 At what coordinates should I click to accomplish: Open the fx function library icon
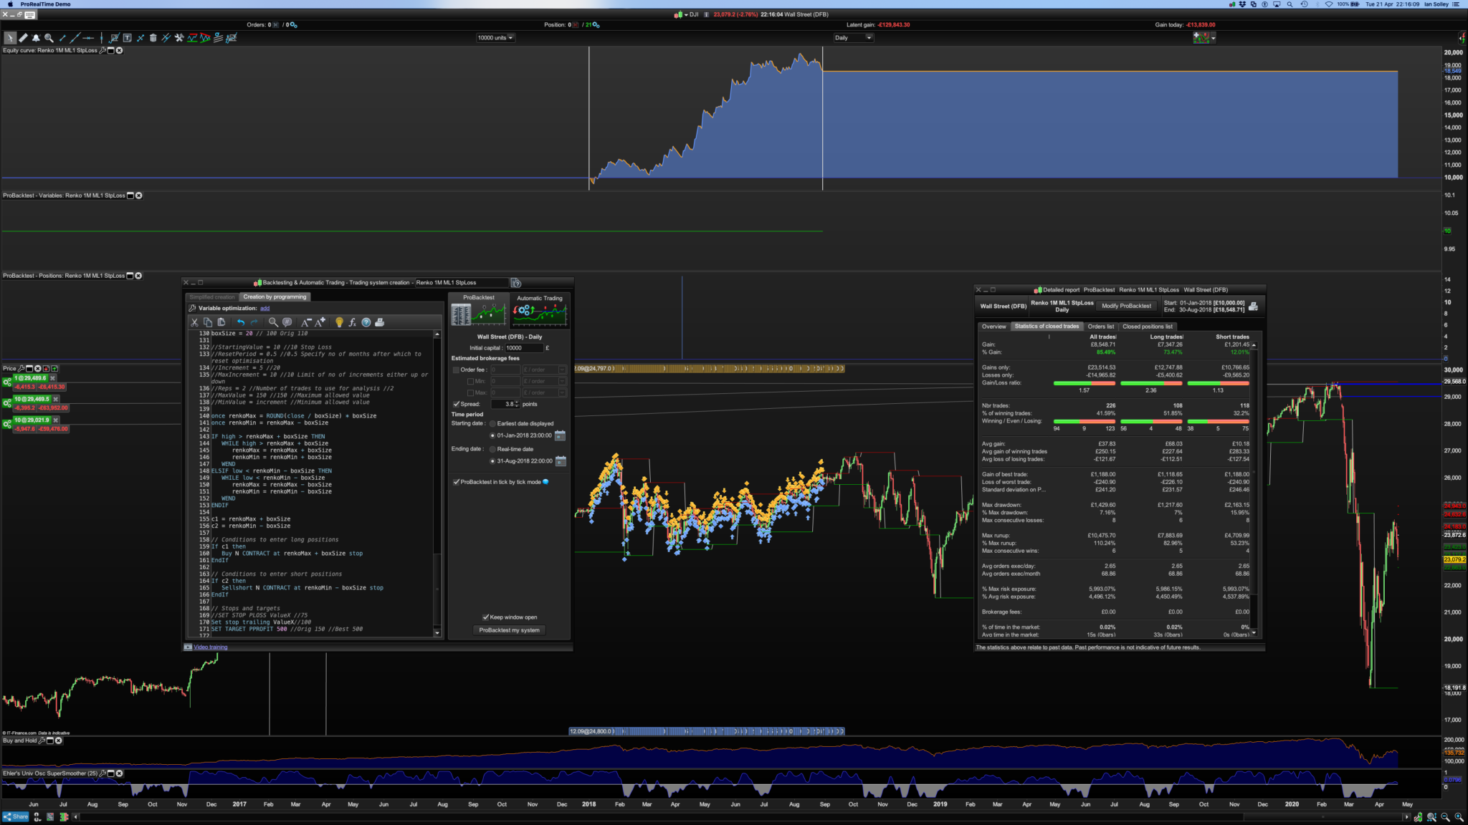352,322
